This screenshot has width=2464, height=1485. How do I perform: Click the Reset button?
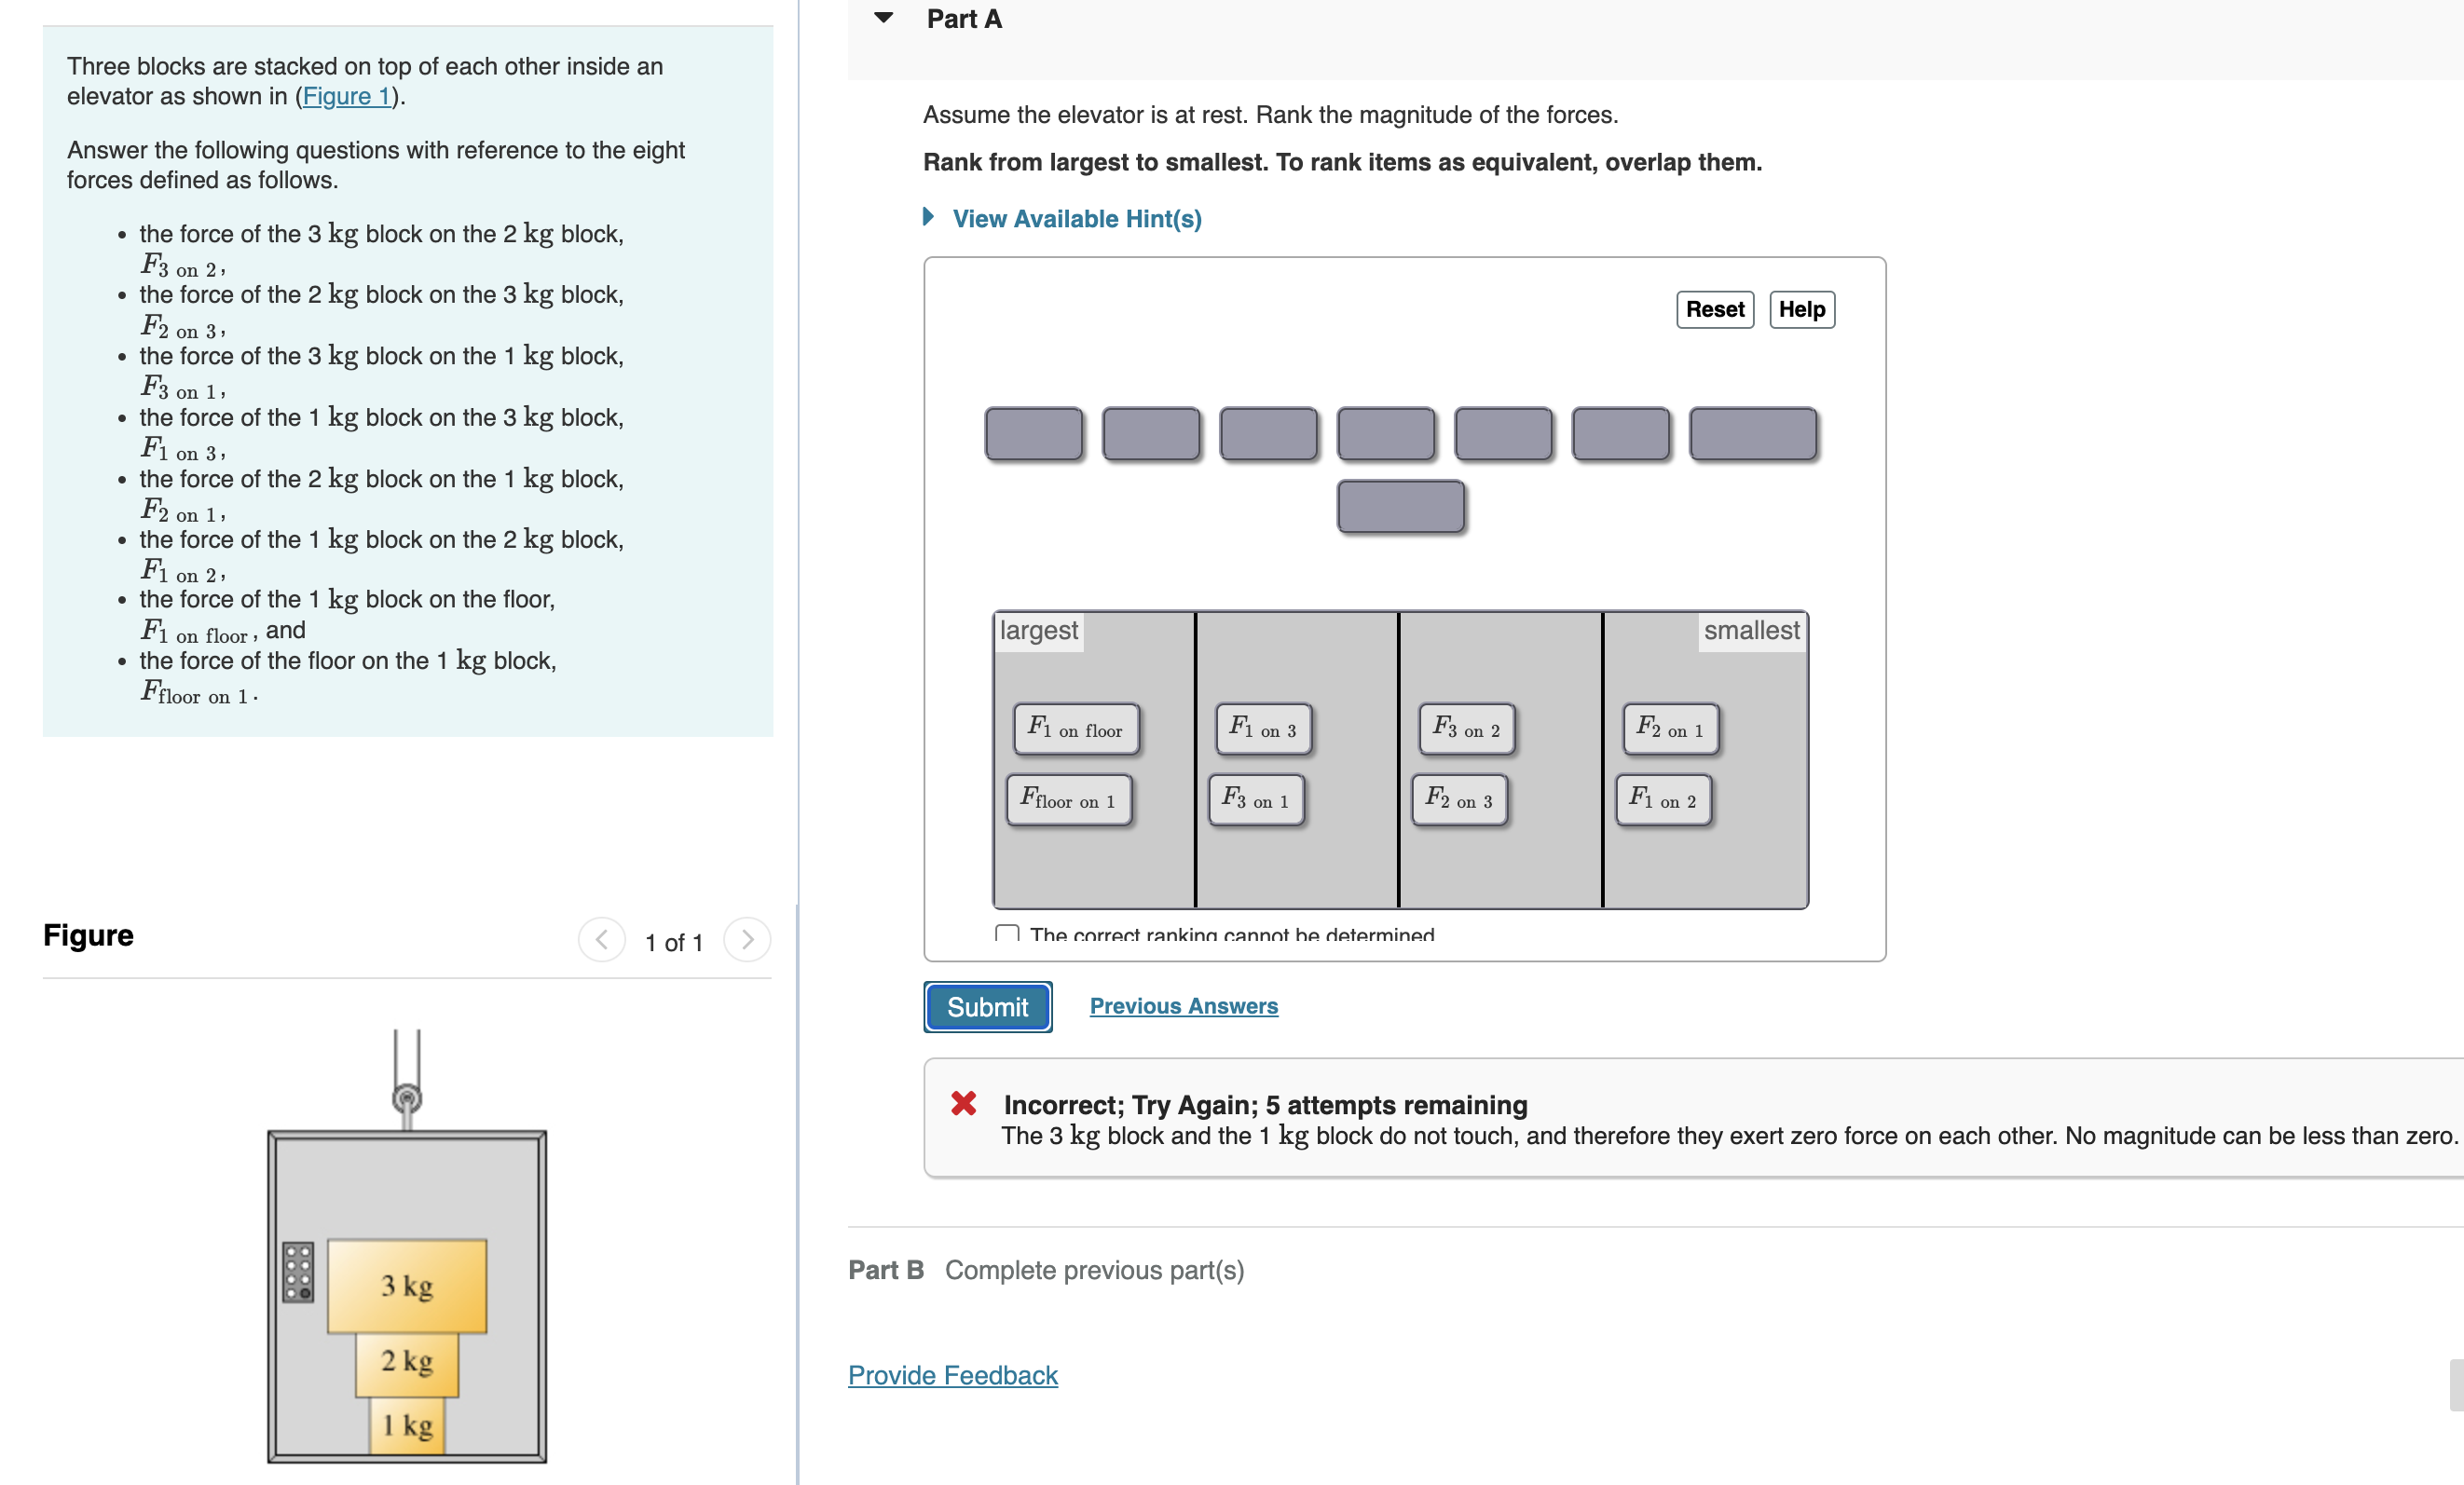click(1714, 309)
